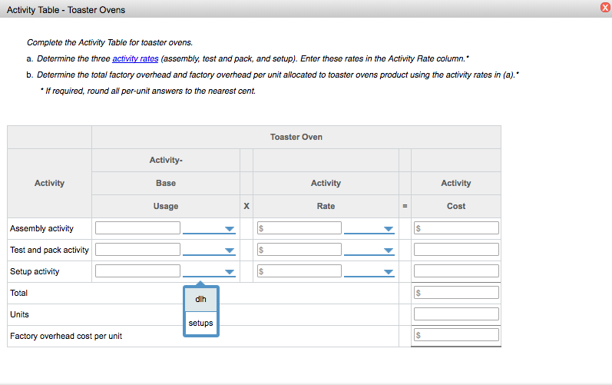Click Assembly activity base usage field
This screenshot has width=612, height=385.
tap(137, 228)
